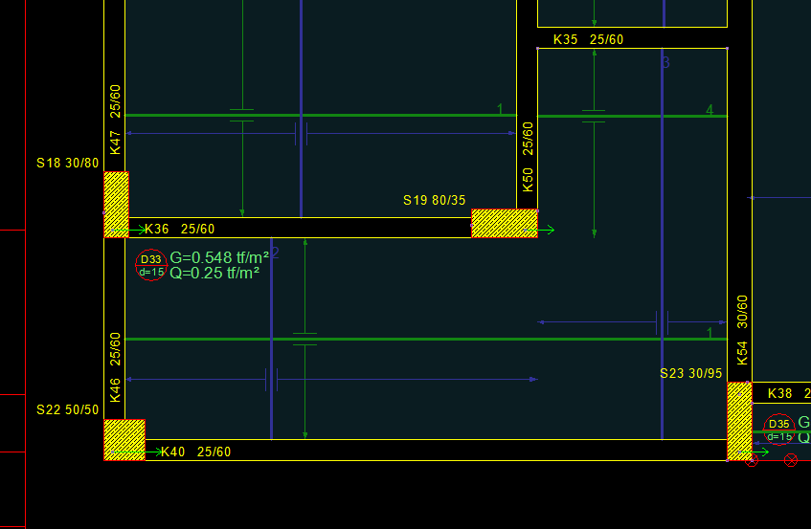Select the K35 25/60 beam label
The image size is (811, 529).
(x=588, y=40)
